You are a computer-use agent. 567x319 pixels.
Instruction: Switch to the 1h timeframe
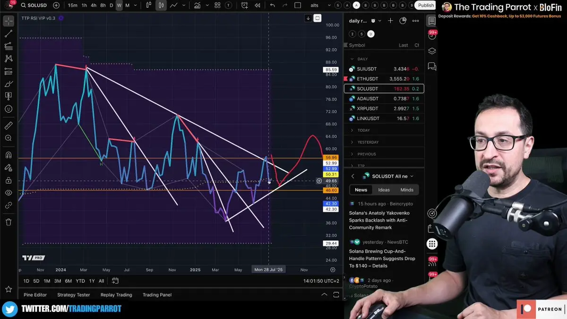click(84, 5)
